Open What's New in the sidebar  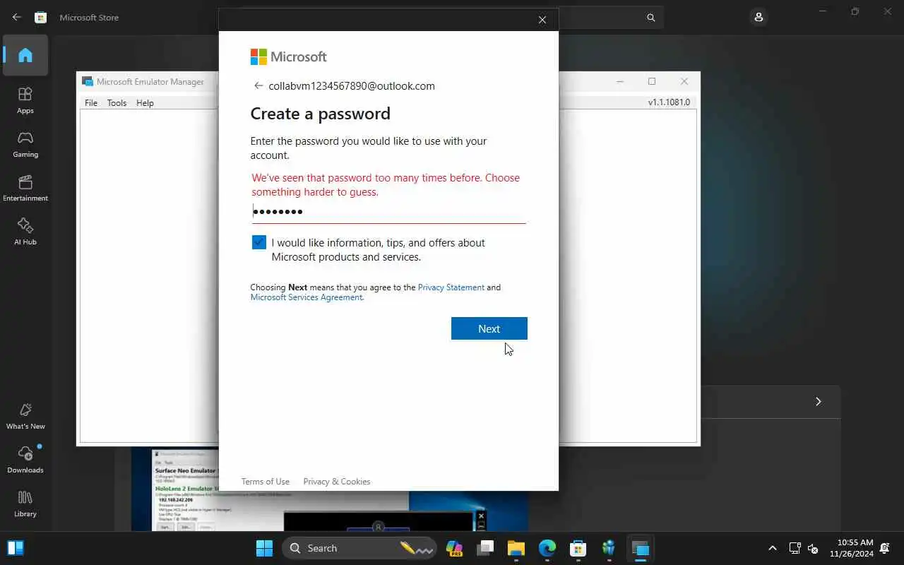pyautogui.click(x=25, y=416)
